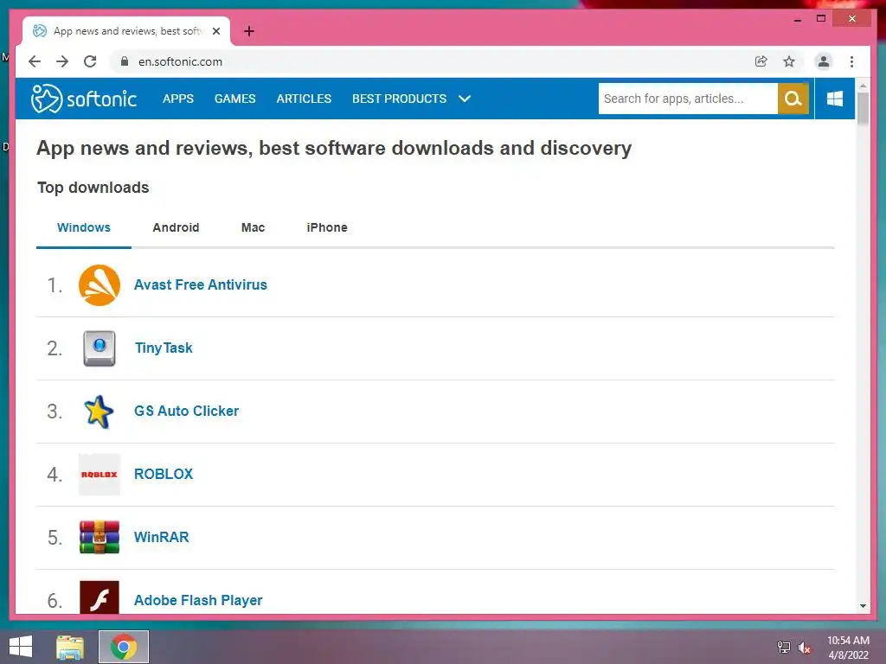Screen dimensions: 886x664
Task: Go back using the browser back arrow
Action: pos(35,61)
